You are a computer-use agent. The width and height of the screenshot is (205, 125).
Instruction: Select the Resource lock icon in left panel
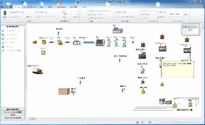point(3,46)
